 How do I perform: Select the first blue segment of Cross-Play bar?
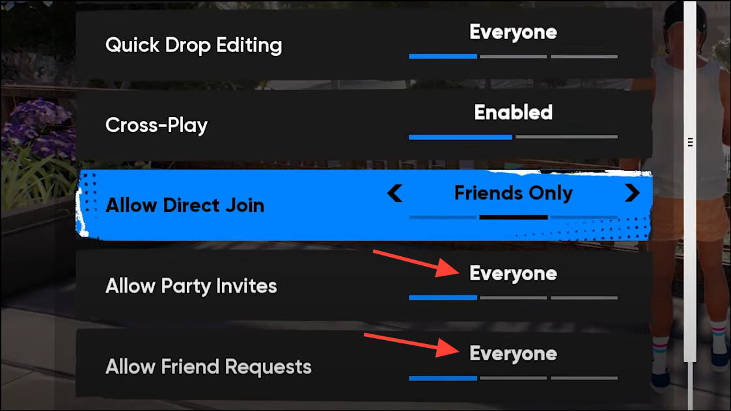pyautogui.click(x=461, y=137)
